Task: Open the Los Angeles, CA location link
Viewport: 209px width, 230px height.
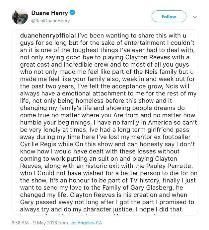Action: (x=86, y=223)
